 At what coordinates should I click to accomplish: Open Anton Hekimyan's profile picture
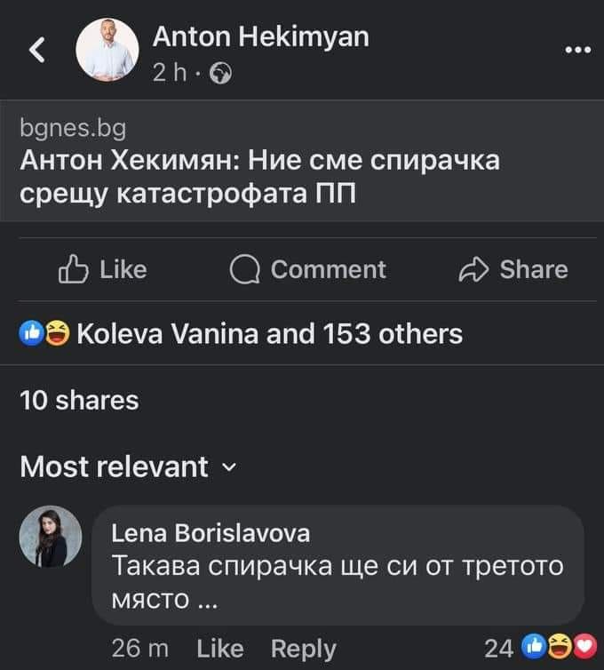[107, 50]
